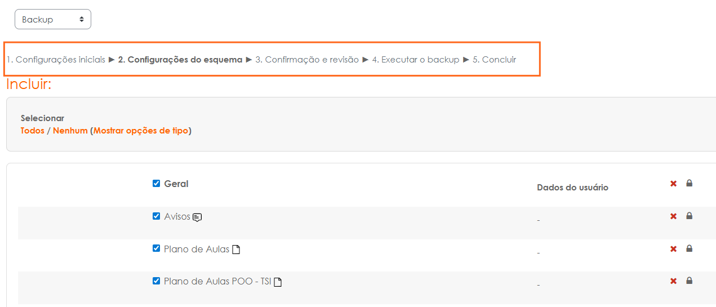
Task: Click the red X in the Geral row
Action: (x=673, y=184)
